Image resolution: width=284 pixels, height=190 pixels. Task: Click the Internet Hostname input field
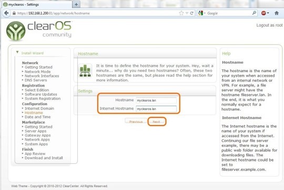coord(156,109)
